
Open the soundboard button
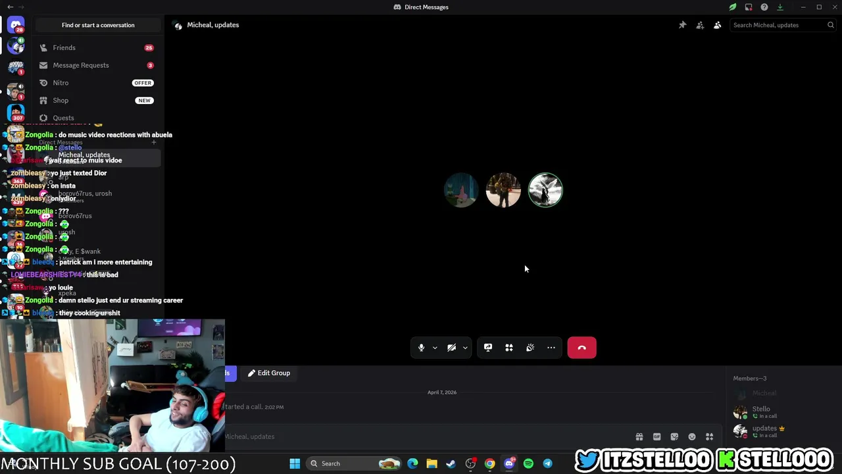pos(530,348)
